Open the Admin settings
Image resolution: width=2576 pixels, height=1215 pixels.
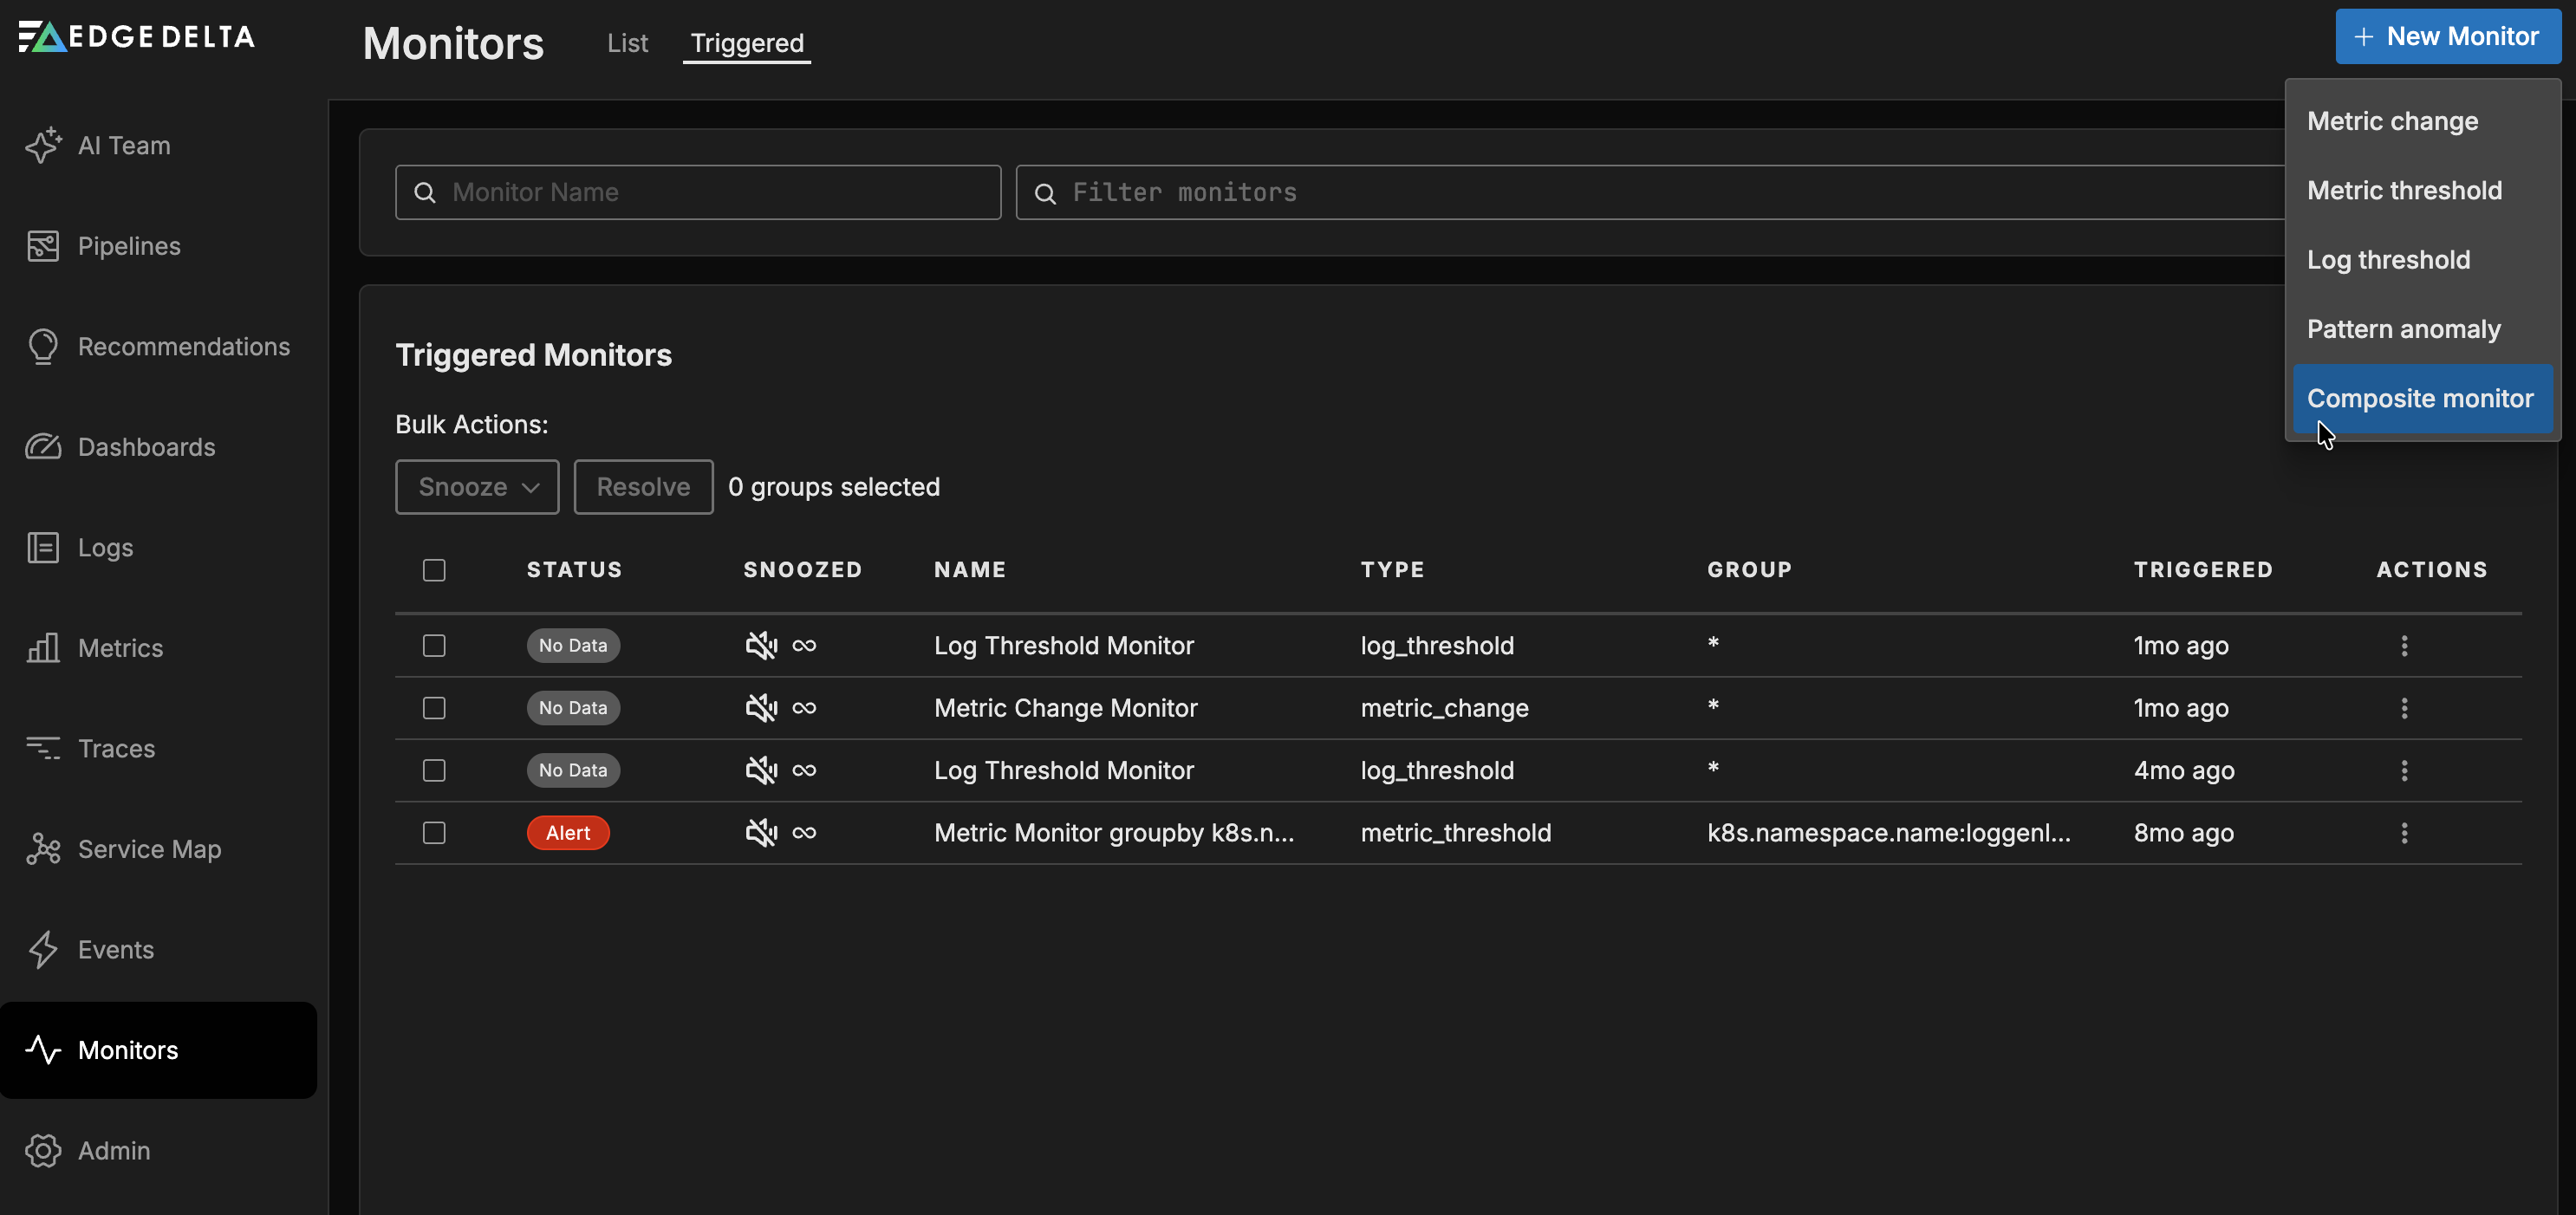(x=114, y=1150)
